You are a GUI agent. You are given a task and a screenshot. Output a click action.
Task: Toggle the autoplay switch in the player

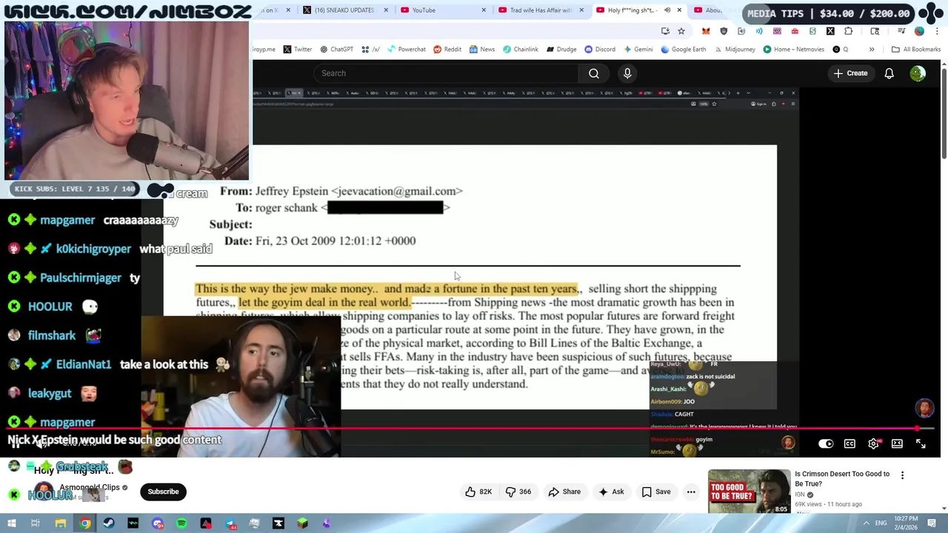pyautogui.click(x=826, y=443)
